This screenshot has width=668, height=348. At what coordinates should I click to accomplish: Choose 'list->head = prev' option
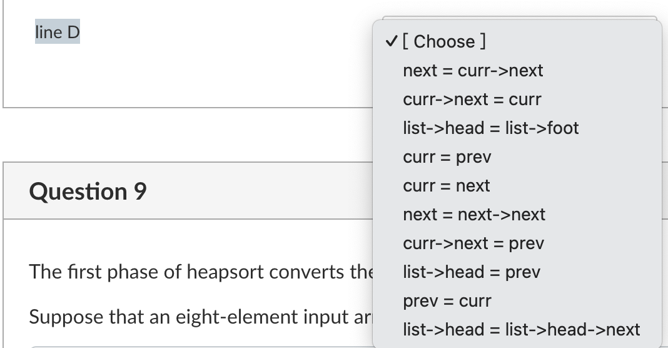coord(517,272)
